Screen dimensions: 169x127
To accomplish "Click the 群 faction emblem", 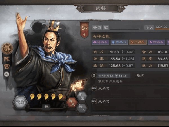I will pyautogui.click(x=7, y=49).
